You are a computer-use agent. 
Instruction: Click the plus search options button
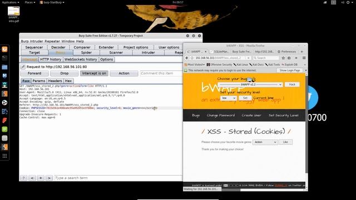click(41, 178)
